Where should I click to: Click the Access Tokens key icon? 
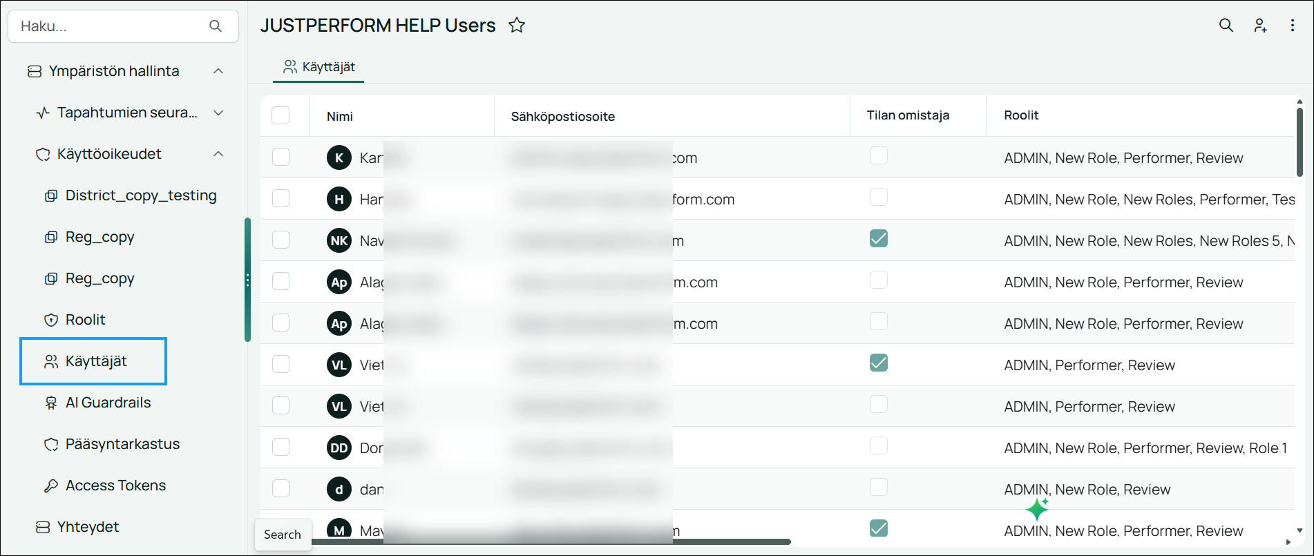(51, 486)
